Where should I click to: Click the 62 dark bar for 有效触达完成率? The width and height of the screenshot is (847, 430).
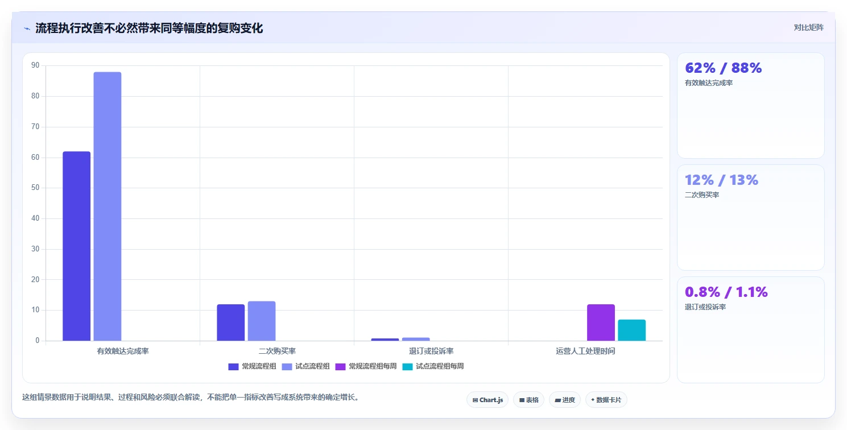coord(76,246)
